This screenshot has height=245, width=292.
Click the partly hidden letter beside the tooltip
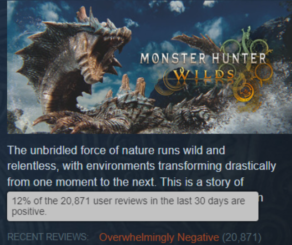point(261,198)
